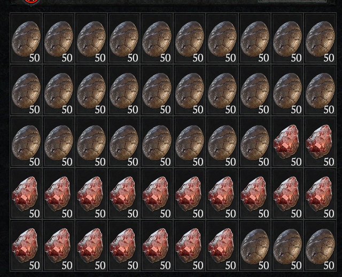
Task: Click the middle brown egg in the bottom row
Action: (x=287, y=246)
